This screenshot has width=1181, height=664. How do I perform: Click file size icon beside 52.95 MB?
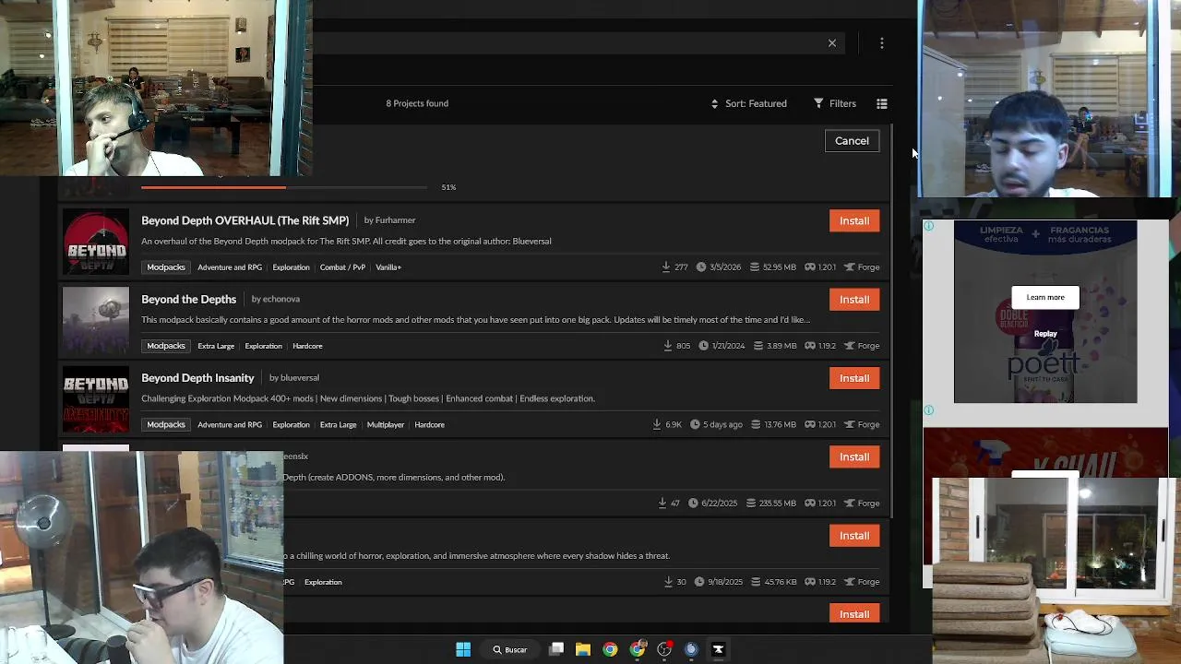755,267
